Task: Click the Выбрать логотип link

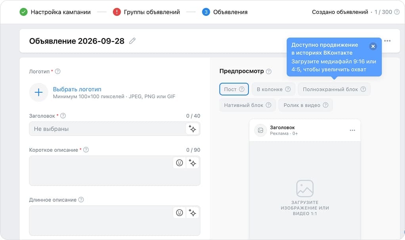Action: pyautogui.click(x=77, y=89)
